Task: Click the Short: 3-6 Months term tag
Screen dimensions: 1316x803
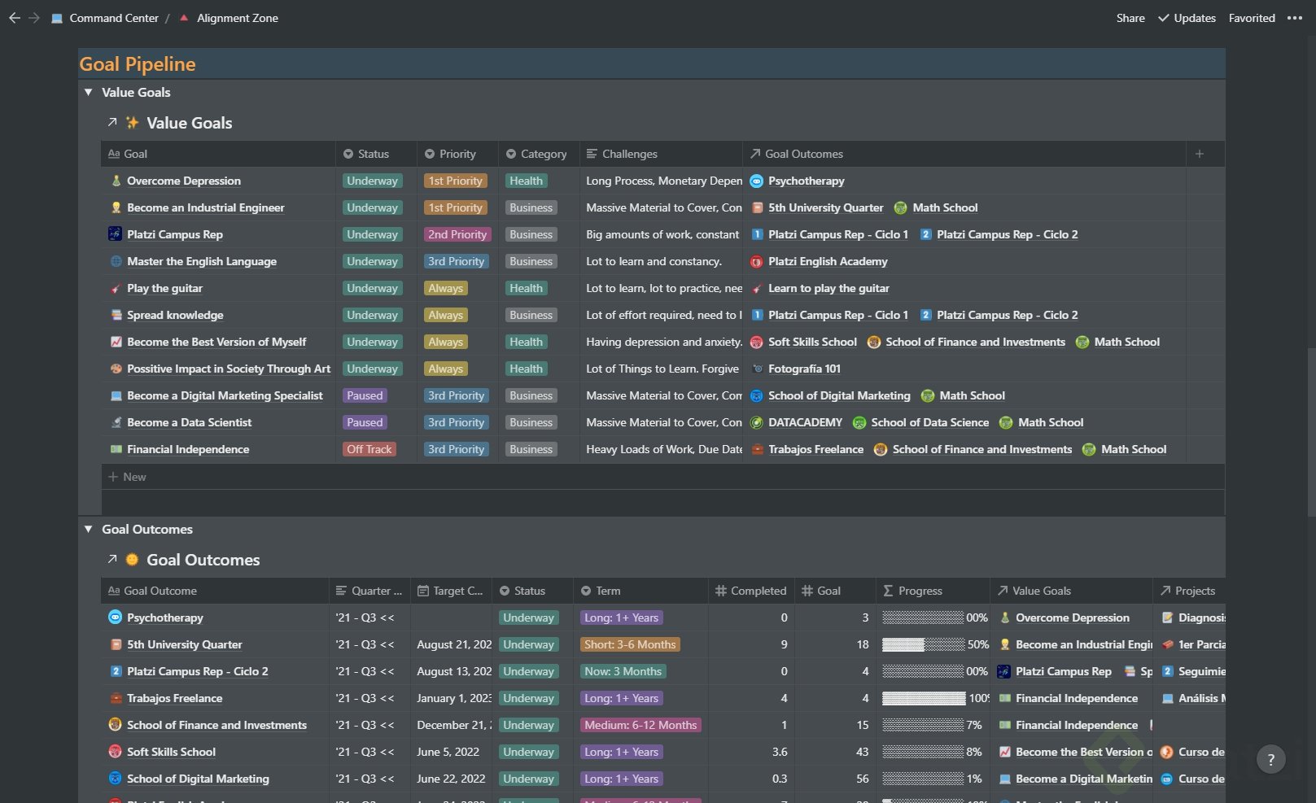Action: pos(630,644)
